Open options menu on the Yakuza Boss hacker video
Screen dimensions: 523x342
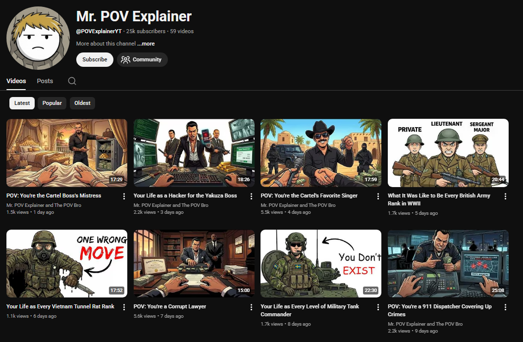tap(251, 196)
